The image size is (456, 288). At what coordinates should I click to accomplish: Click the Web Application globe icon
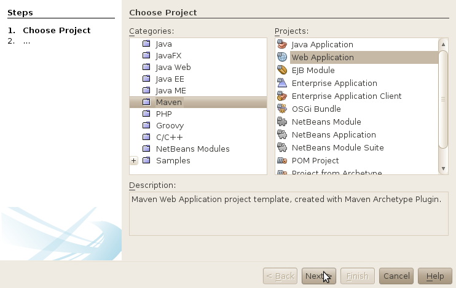tap(282, 57)
